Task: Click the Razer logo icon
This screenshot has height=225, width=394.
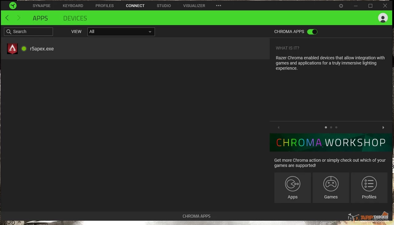Action: click(13, 6)
